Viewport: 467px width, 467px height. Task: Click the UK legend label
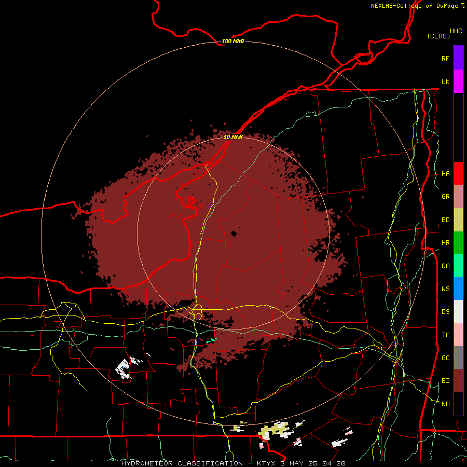445,81
